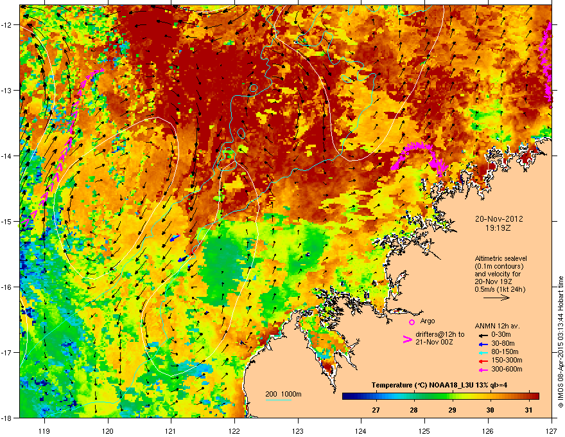Click the dark blue end of temperature bar
Image resolution: width=565 pixels, height=437 pixels.
346,397
